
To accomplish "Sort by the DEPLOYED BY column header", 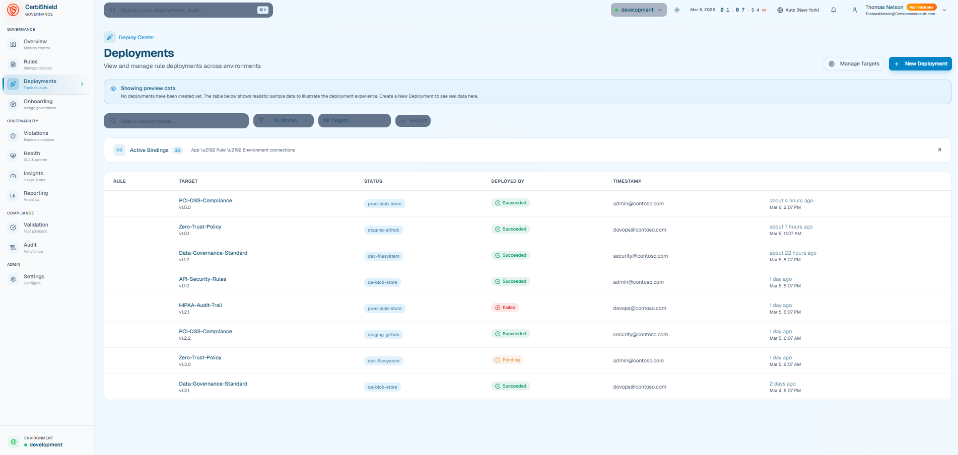I will 508,181.
